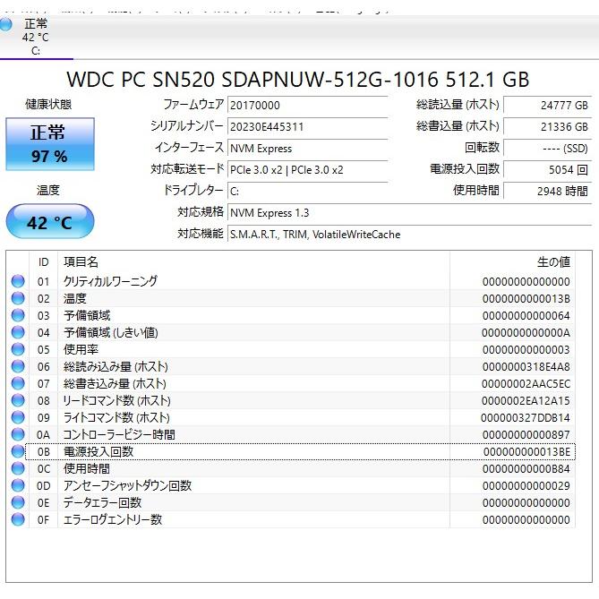Click status orb for row 05 使用率
The width and height of the screenshot is (599, 599).
click(18, 349)
